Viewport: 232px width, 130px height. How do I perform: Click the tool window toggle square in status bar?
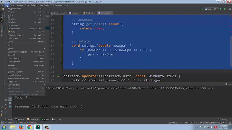(x=2, y=123)
